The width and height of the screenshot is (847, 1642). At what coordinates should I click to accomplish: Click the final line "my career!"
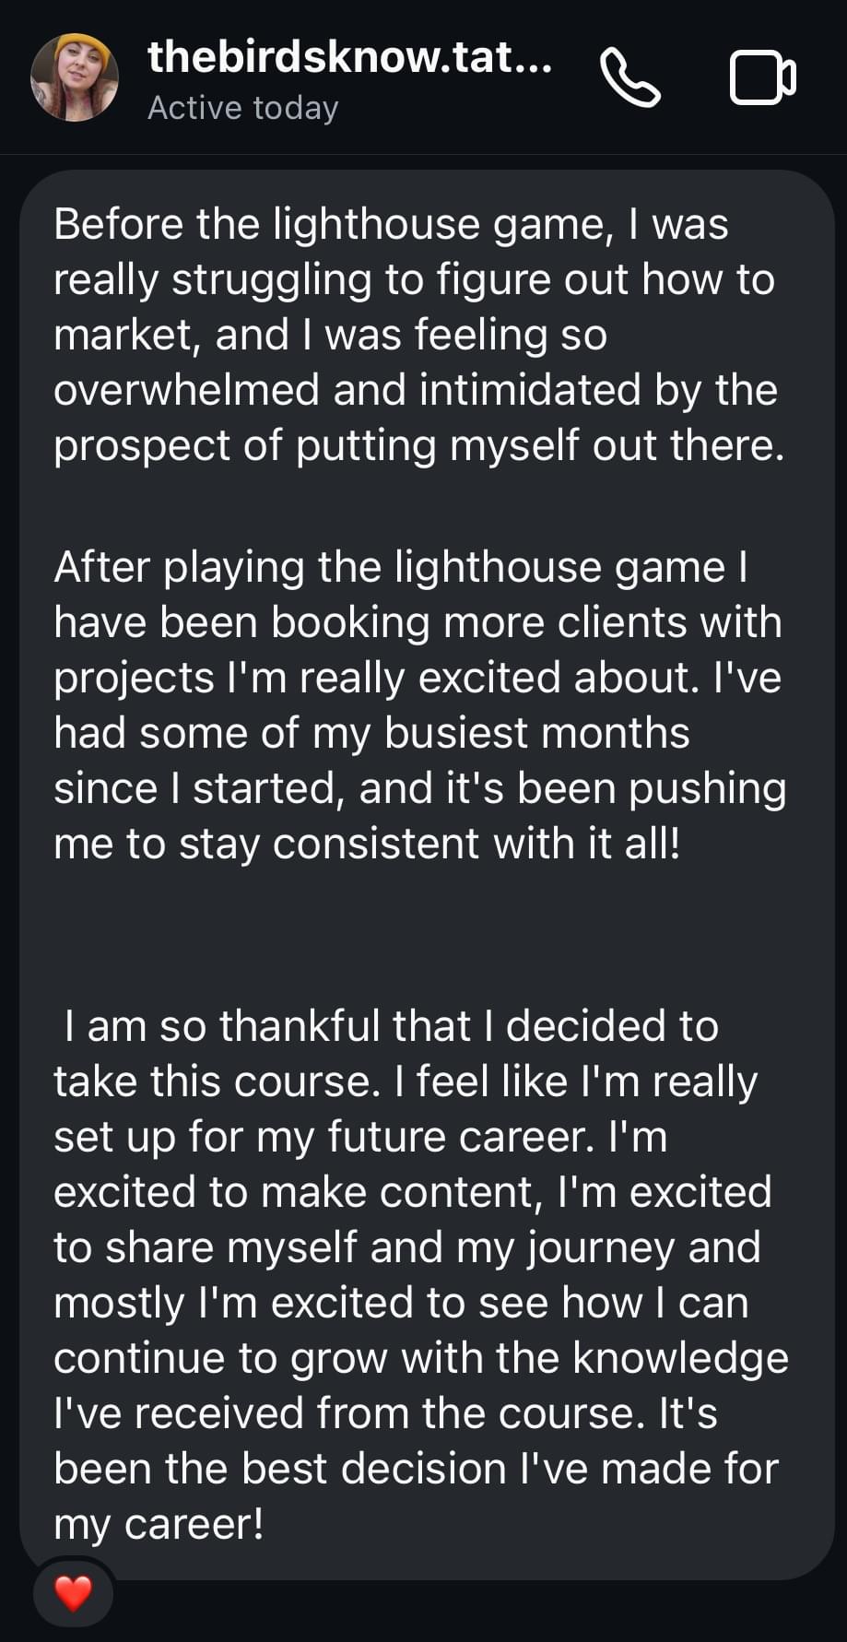(x=159, y=1524)
